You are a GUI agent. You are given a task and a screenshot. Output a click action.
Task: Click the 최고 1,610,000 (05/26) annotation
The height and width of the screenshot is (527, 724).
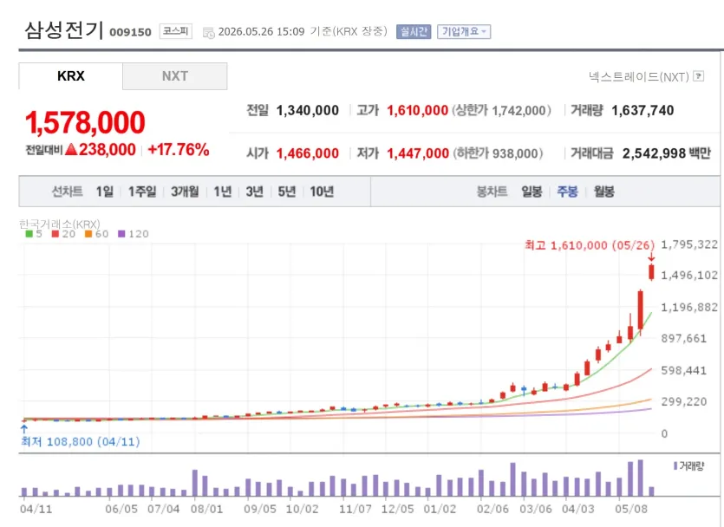tap(590, 245)
